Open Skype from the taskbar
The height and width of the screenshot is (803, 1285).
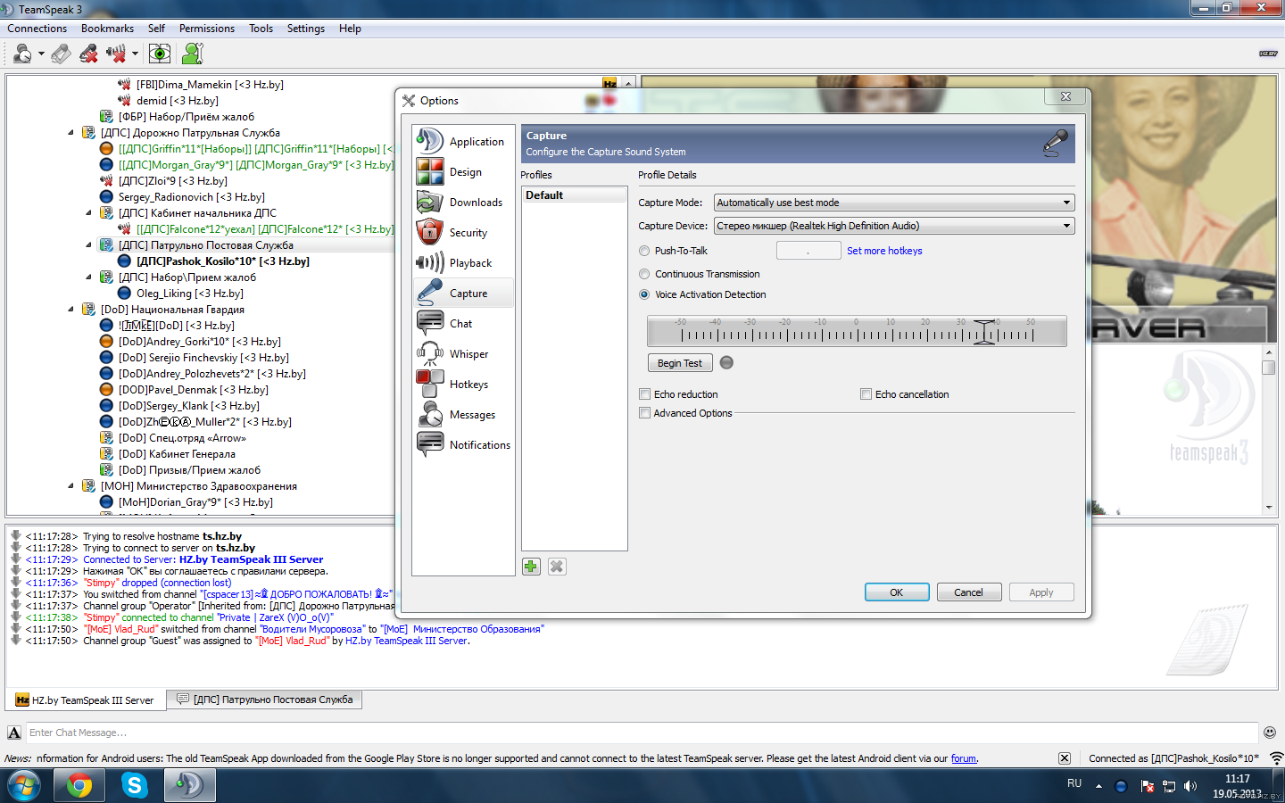135,785
